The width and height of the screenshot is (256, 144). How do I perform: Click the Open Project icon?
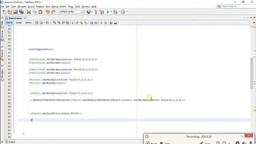[16, 12]
